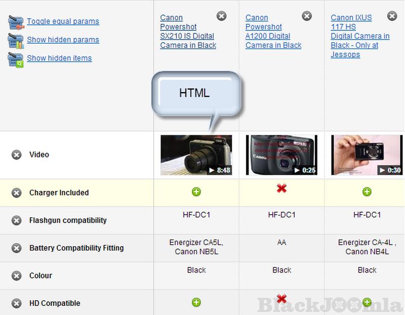Hide the Battery Compatibility Fitting row
The image size is (405, 315).
[x=17, y=248]
